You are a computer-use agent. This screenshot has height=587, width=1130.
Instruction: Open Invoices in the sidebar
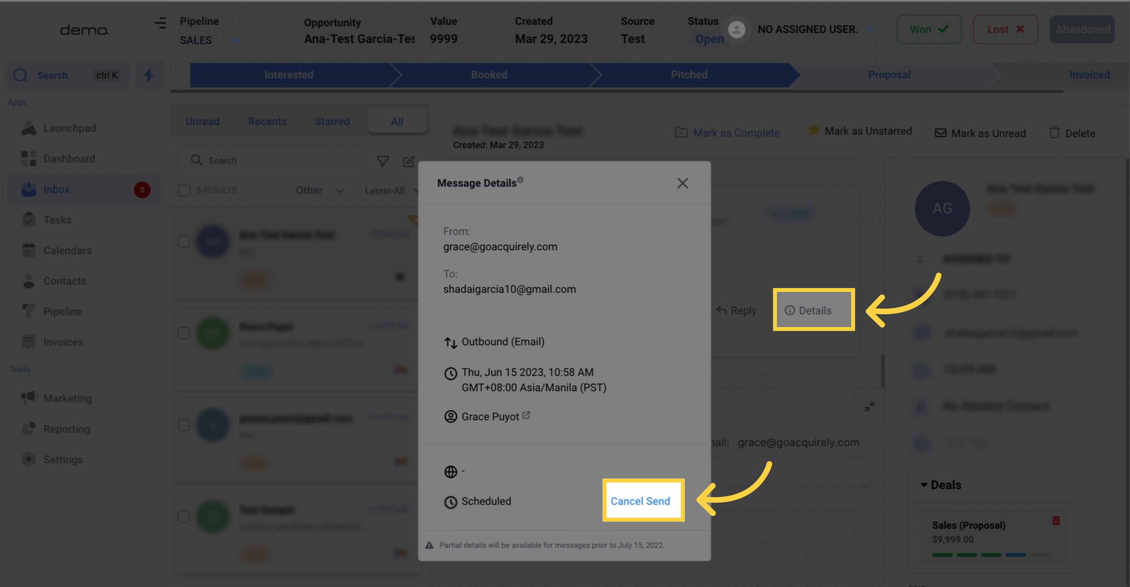tap(53, 342)
